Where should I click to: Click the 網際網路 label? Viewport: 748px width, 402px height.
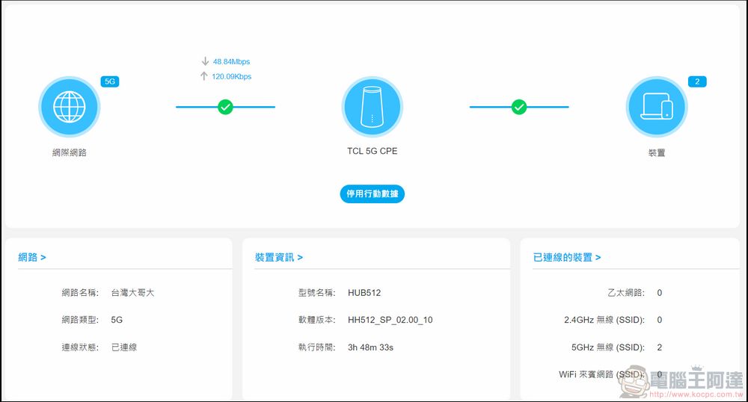(69, 152)
